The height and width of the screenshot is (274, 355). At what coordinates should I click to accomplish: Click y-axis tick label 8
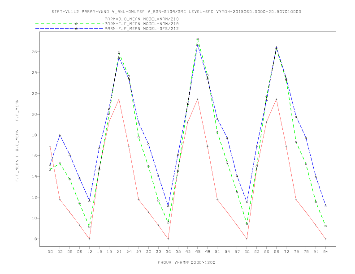(x=35, y=239)
